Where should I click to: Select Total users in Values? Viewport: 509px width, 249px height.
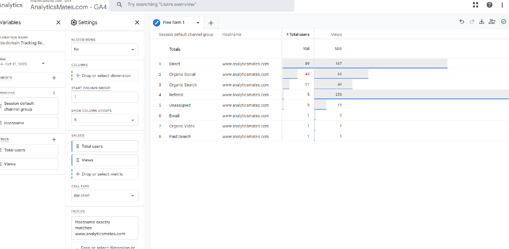tap(105, 146)
